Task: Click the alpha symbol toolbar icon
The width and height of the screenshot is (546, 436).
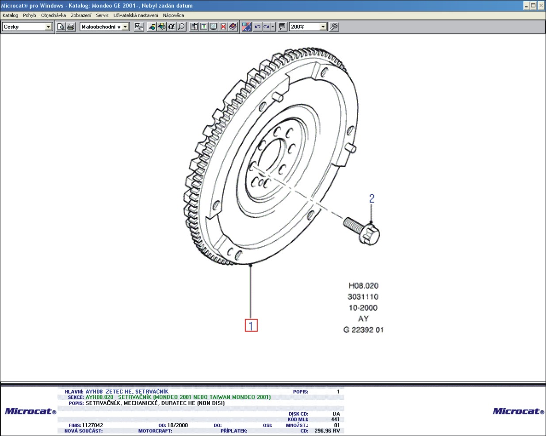Action: (172, 27)
